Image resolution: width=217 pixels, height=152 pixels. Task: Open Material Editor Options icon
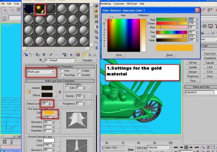pos(96,37)
